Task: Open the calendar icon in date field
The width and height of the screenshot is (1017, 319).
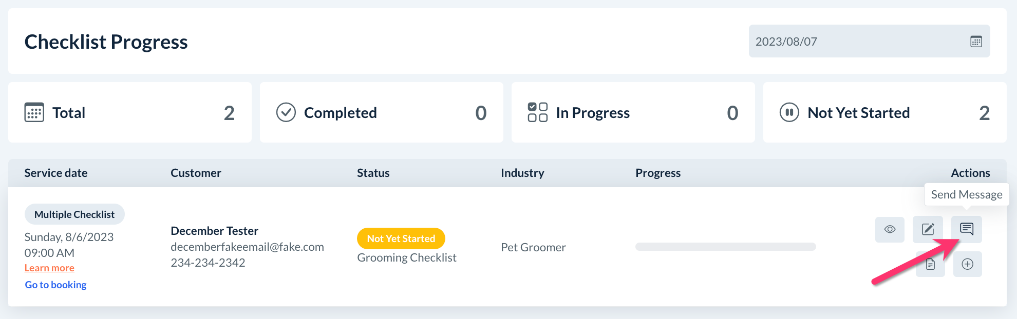Action: (x=976, y=42)
